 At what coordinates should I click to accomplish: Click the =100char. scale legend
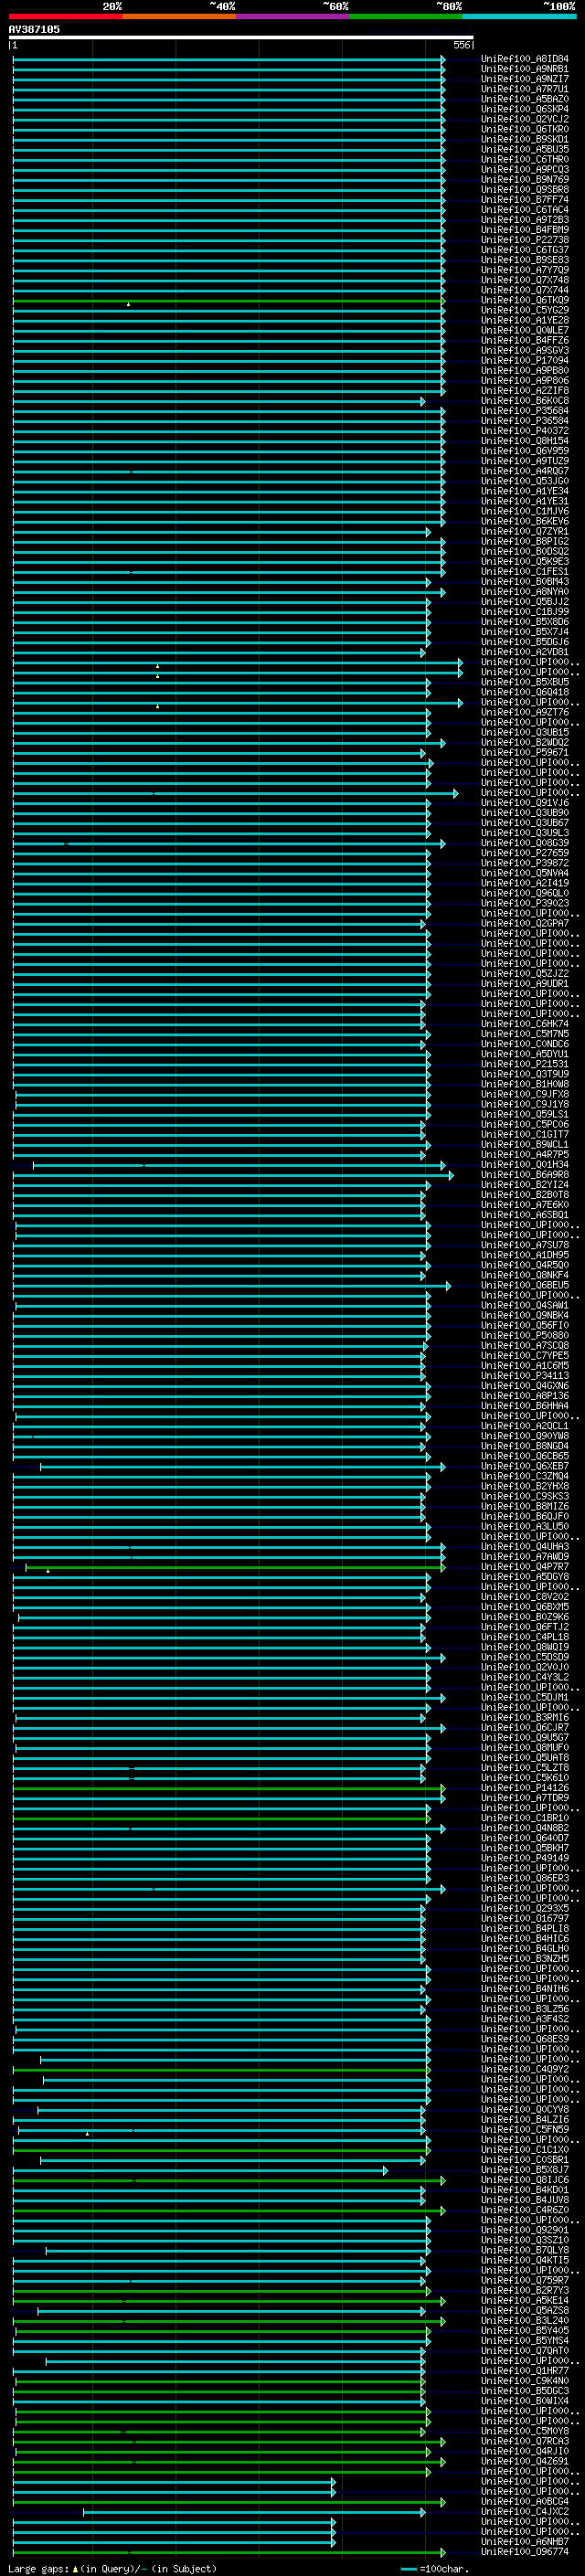click(434, 2569)
